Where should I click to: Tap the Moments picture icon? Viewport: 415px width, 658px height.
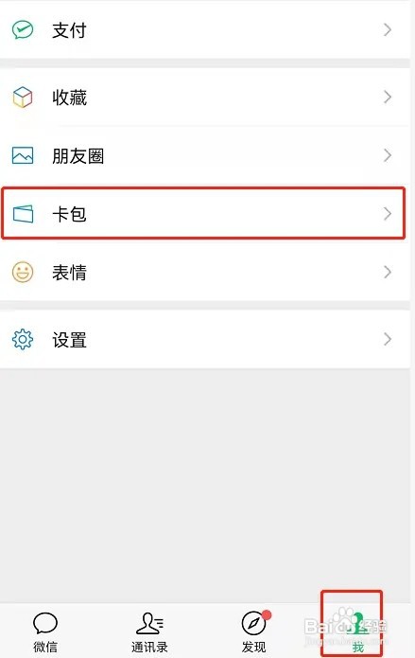23,155
